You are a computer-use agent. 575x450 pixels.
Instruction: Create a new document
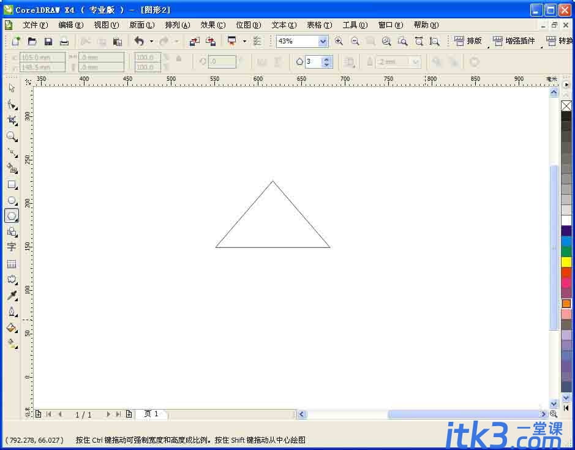(x=16, y=41)
